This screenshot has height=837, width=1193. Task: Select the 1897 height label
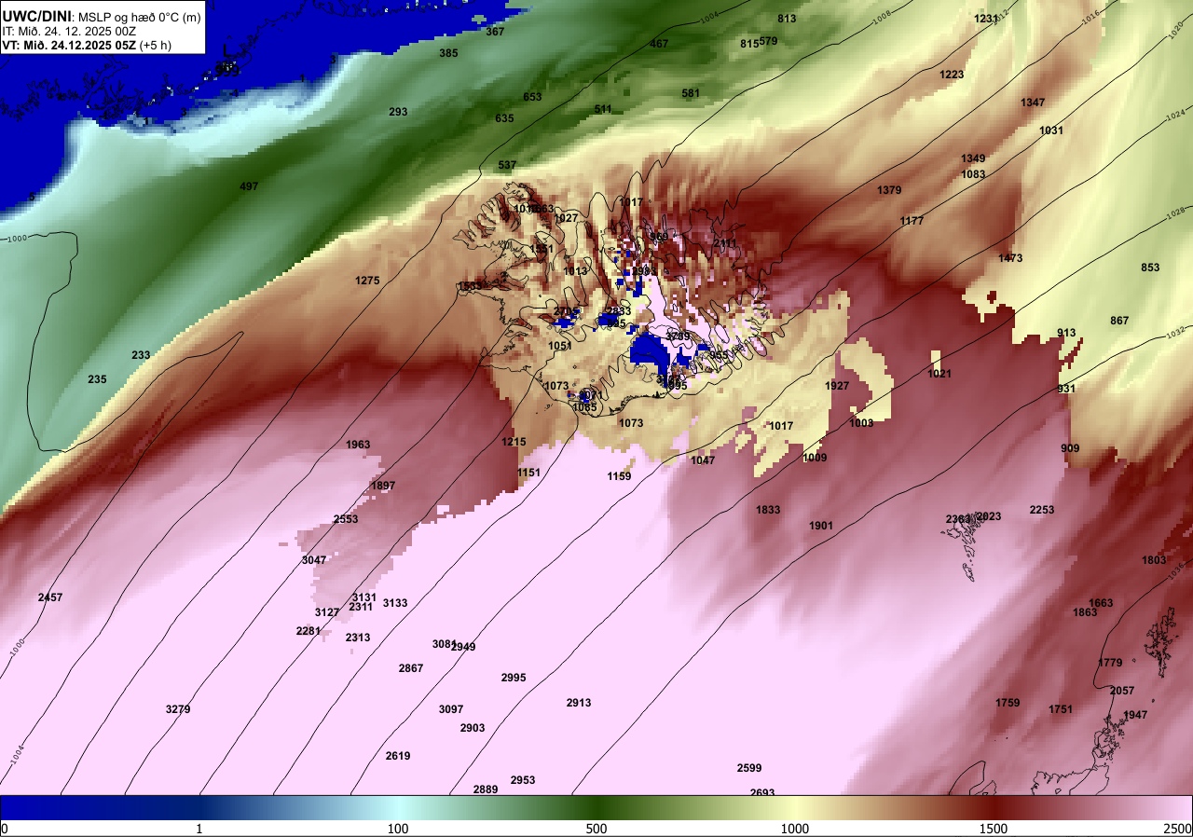[x=383, y=486]
